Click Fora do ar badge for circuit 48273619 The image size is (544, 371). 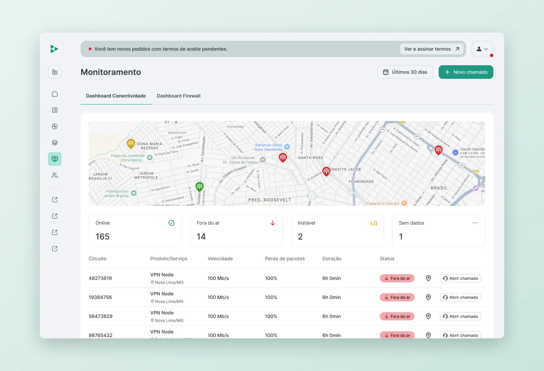[x=397, y=278]
